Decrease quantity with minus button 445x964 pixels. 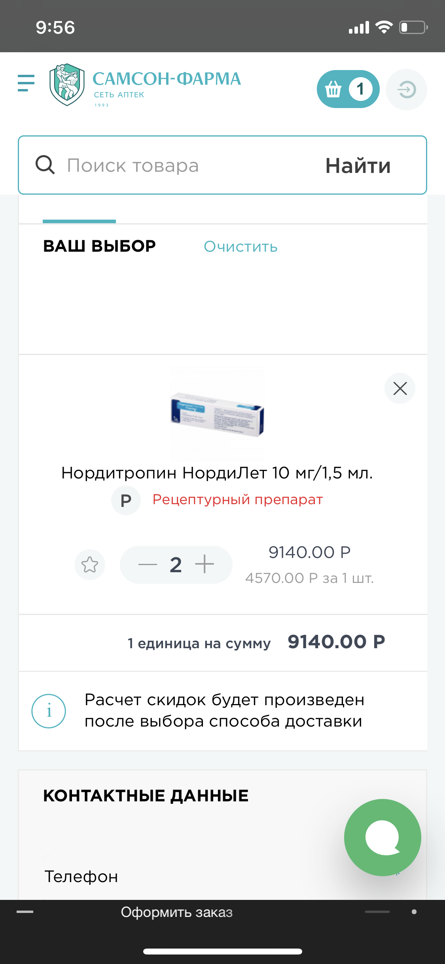tap(148, 565)
